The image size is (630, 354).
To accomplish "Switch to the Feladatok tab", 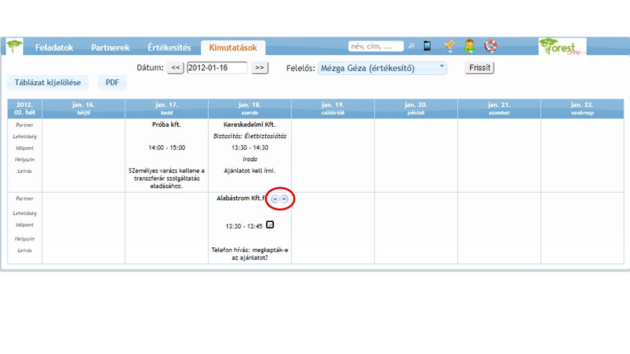I will click(54, 48).
